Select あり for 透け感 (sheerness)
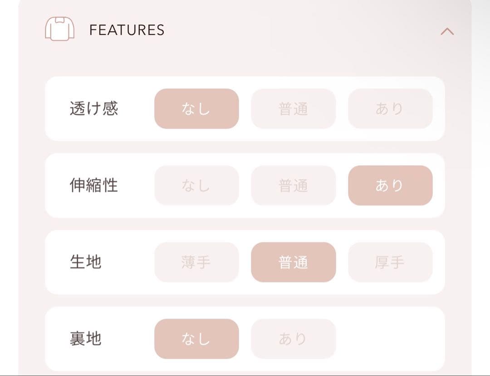The width and height of the screenshot is (490, 376). point(390,108)
